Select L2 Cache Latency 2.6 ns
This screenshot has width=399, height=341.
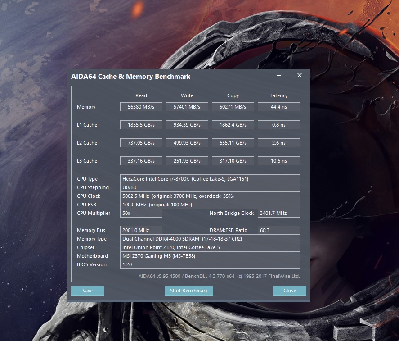(279, 143)
